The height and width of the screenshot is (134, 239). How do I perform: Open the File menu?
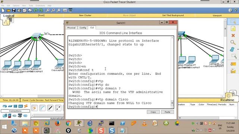pos(3,6)
